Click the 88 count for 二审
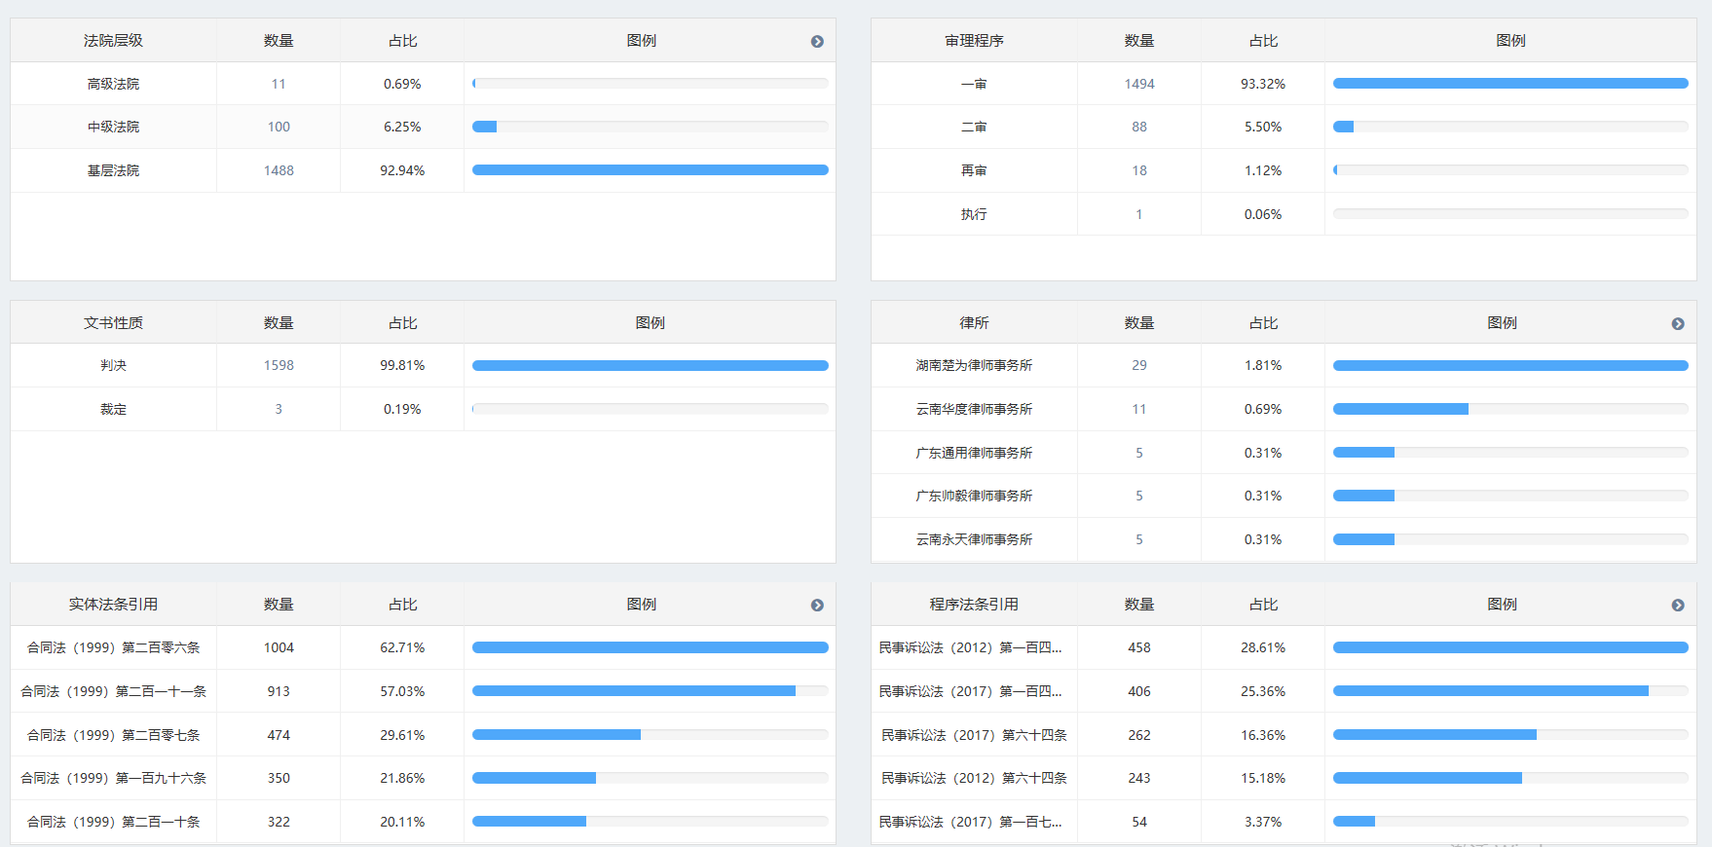 click(x=1139, y=127)
